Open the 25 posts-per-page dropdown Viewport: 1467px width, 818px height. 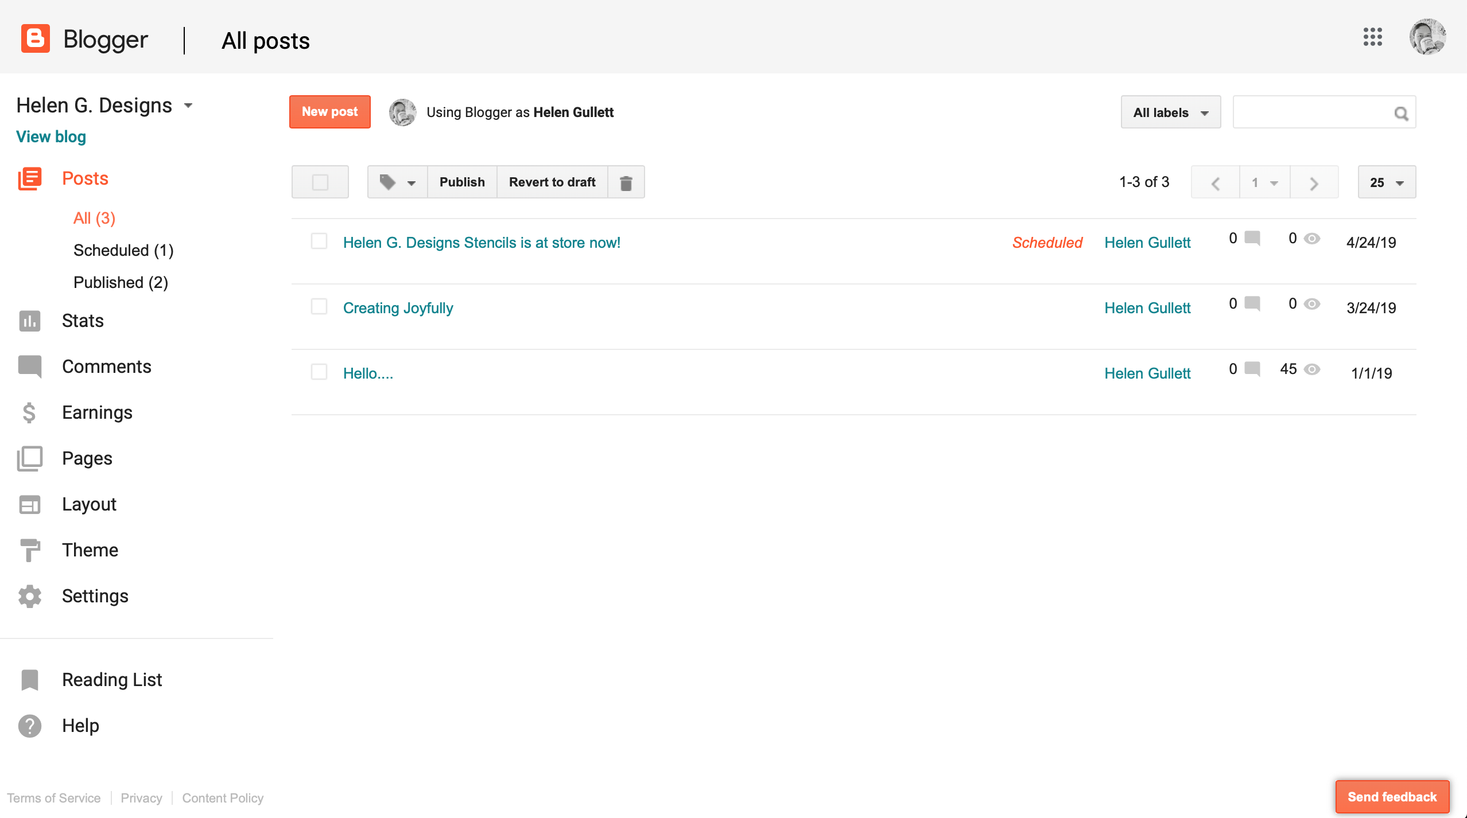click(x=1386, y=182)
